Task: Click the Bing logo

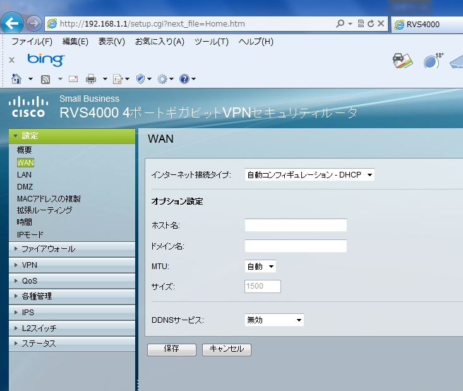Action: coord(45,60)
